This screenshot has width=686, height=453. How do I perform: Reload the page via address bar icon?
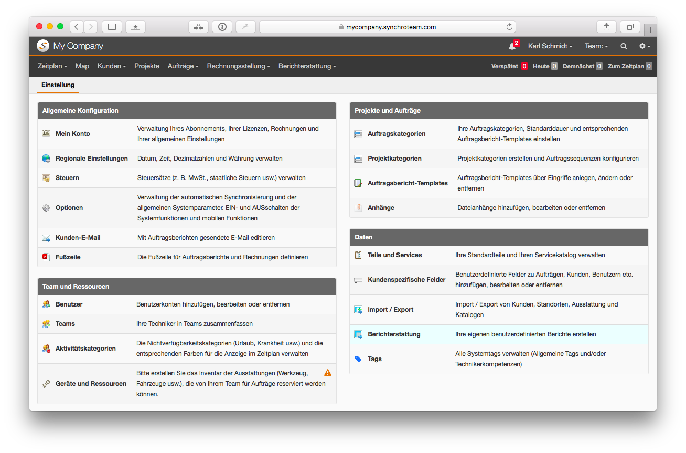click(509, 27)
